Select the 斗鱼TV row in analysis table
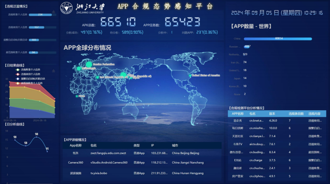Viewport: 330px width, 184px height. pos(237,144)
